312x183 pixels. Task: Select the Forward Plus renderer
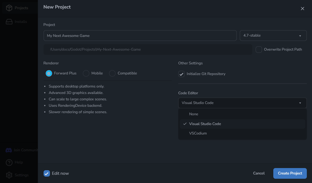pos(49,73)
